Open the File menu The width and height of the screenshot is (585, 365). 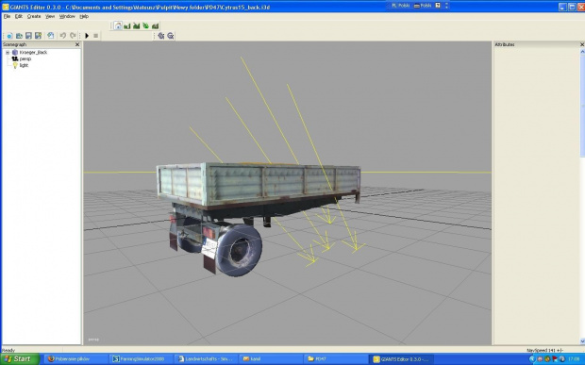7,16
